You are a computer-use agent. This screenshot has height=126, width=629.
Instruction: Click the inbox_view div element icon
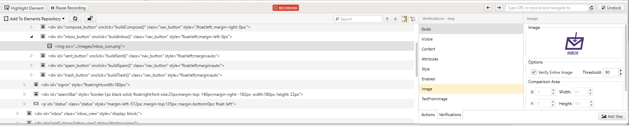(x=29, y=113)
